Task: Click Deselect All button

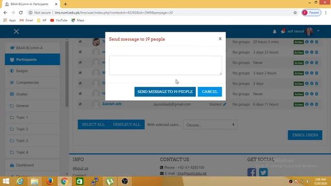Action: 127,125
